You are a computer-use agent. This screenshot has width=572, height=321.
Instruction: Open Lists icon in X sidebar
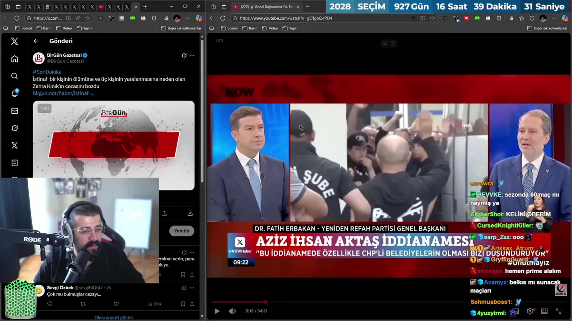tap(14, 163)
